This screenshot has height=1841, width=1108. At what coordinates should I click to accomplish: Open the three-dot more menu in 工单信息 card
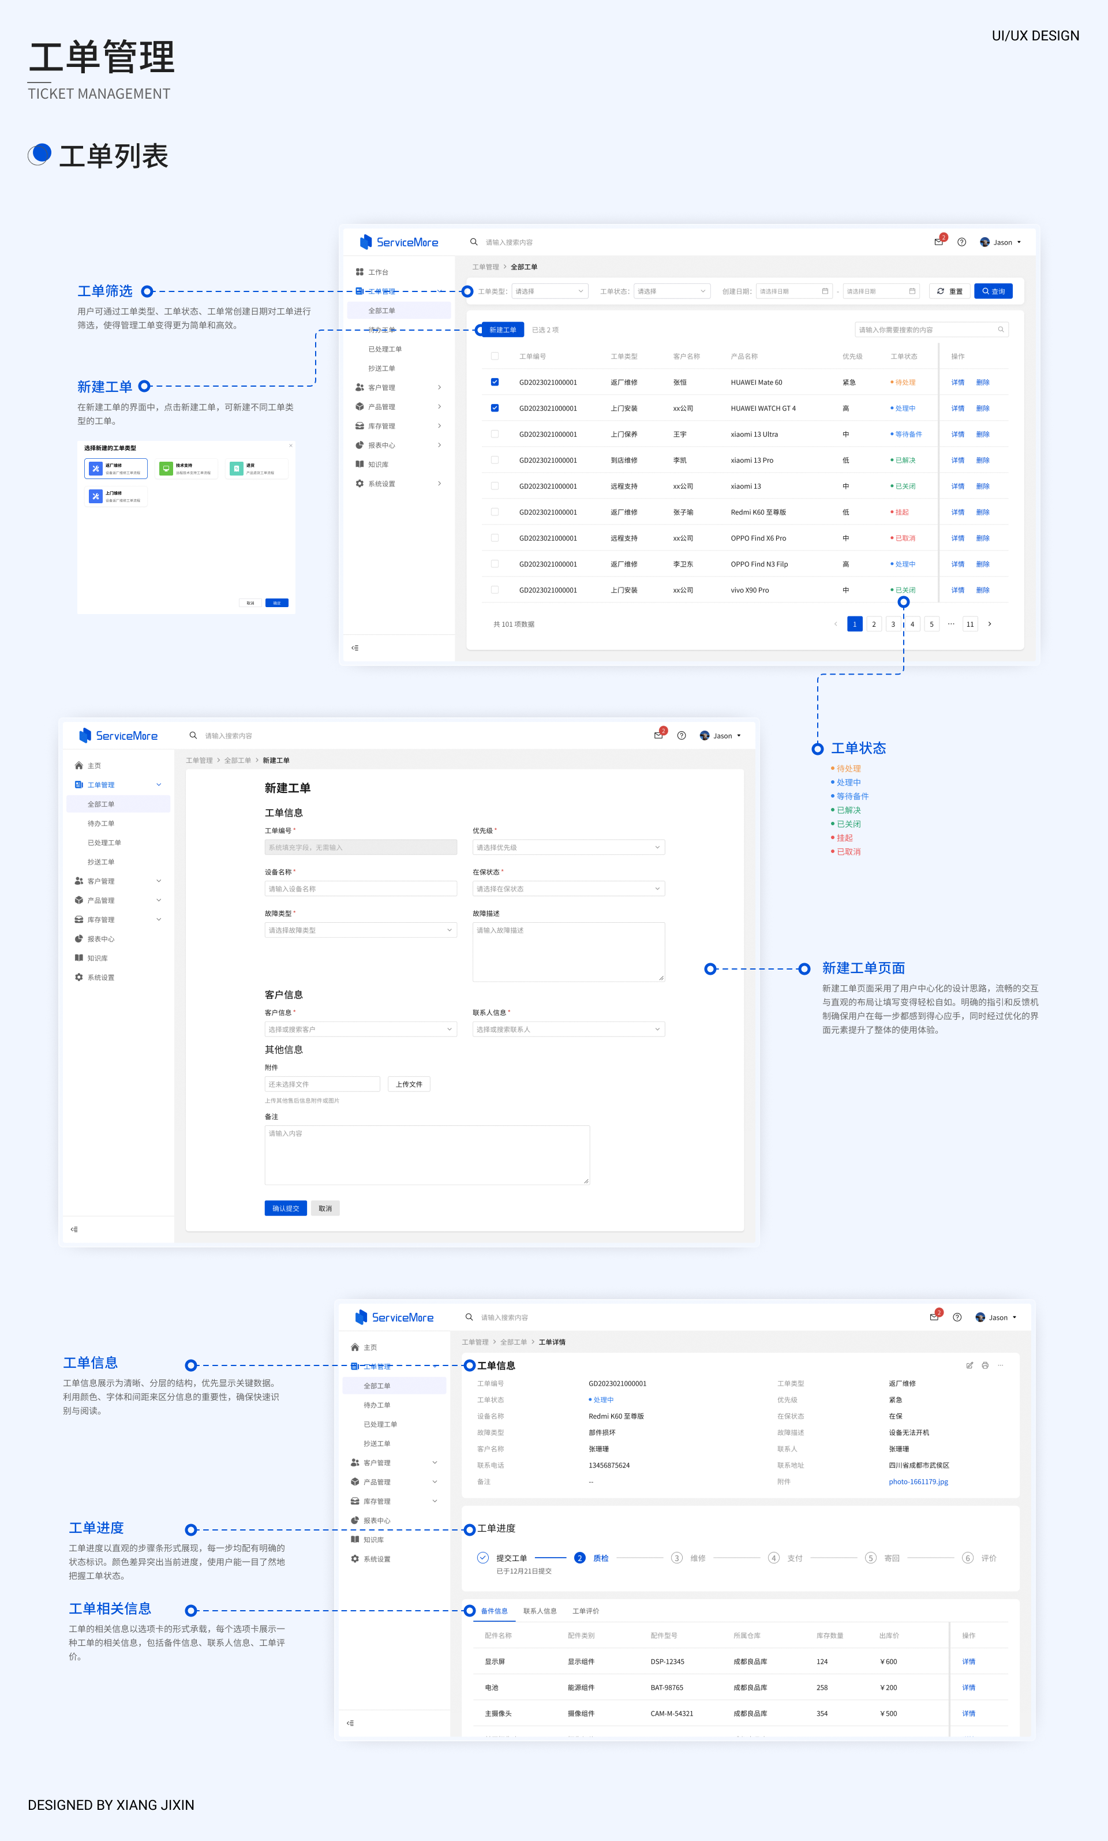tap(1001, 1365)
